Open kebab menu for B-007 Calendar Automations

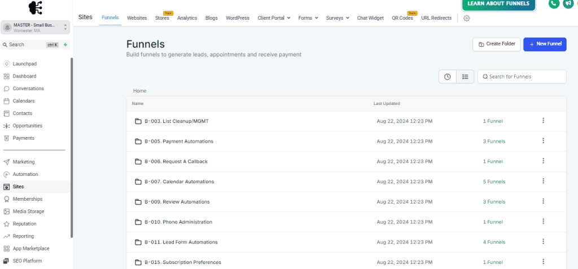click(x=543, y=181)
